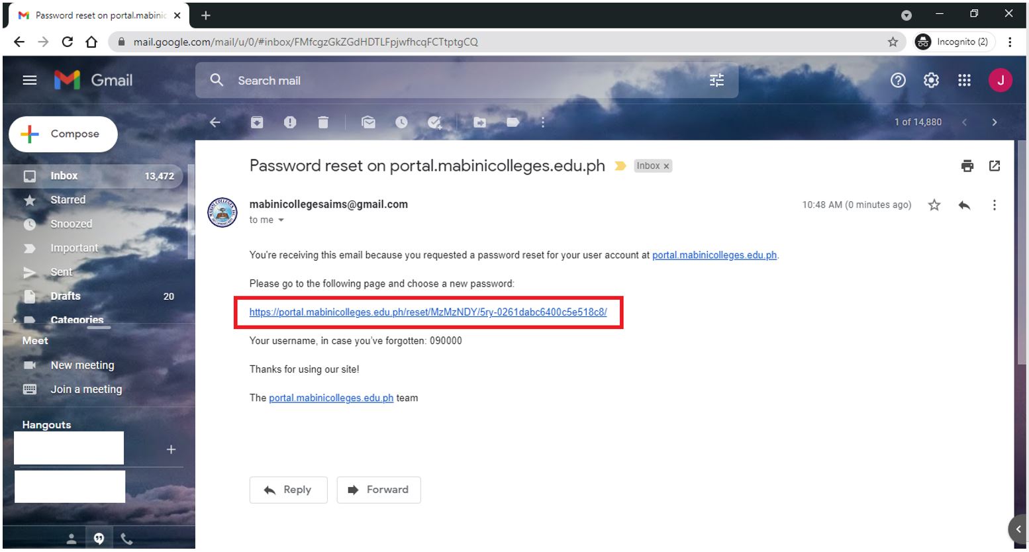This screenshot has height=552, width=1029.
Task: Show search options in the search bar
Action: click(717, 81)
